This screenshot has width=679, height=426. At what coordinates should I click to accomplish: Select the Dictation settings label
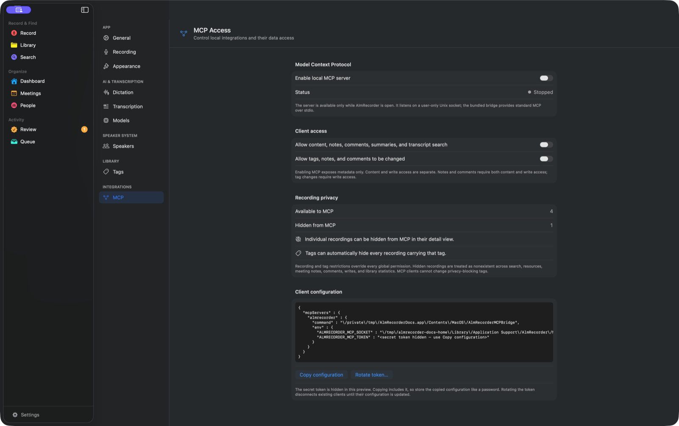[x=123, y=92]
